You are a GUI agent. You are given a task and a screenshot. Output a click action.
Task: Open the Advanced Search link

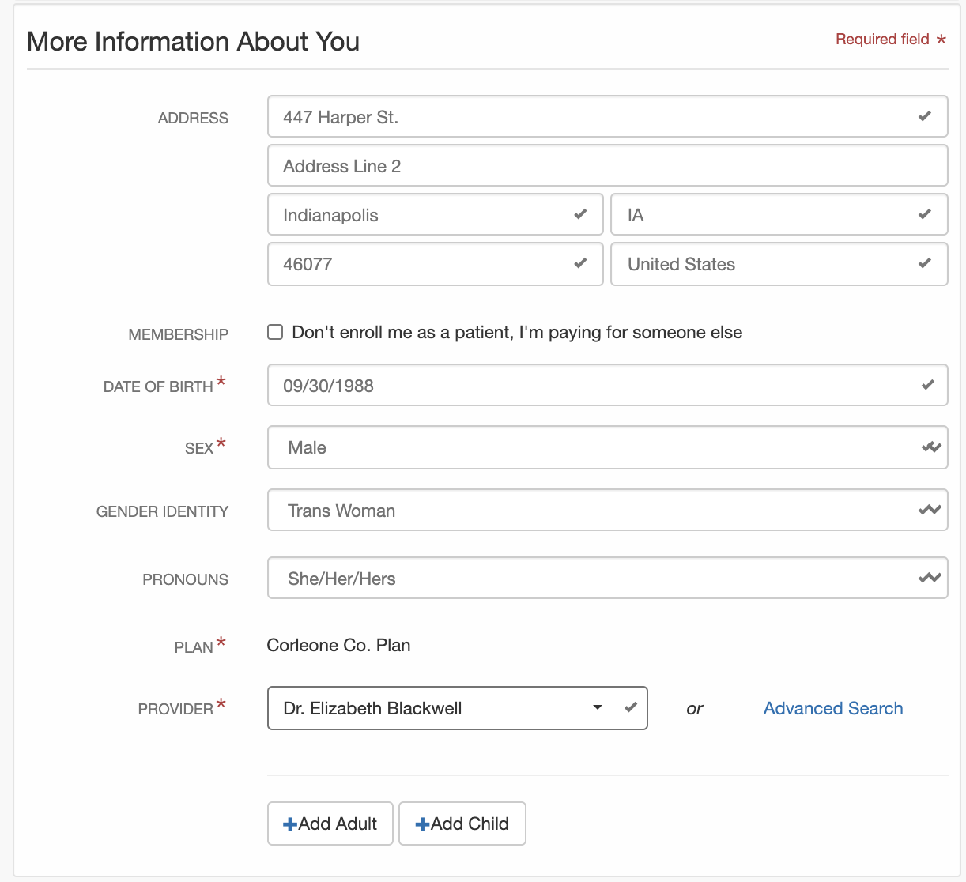(832, 708)
